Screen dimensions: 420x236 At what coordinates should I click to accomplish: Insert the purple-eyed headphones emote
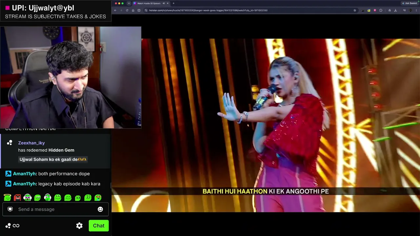click(x=28, y=197)
